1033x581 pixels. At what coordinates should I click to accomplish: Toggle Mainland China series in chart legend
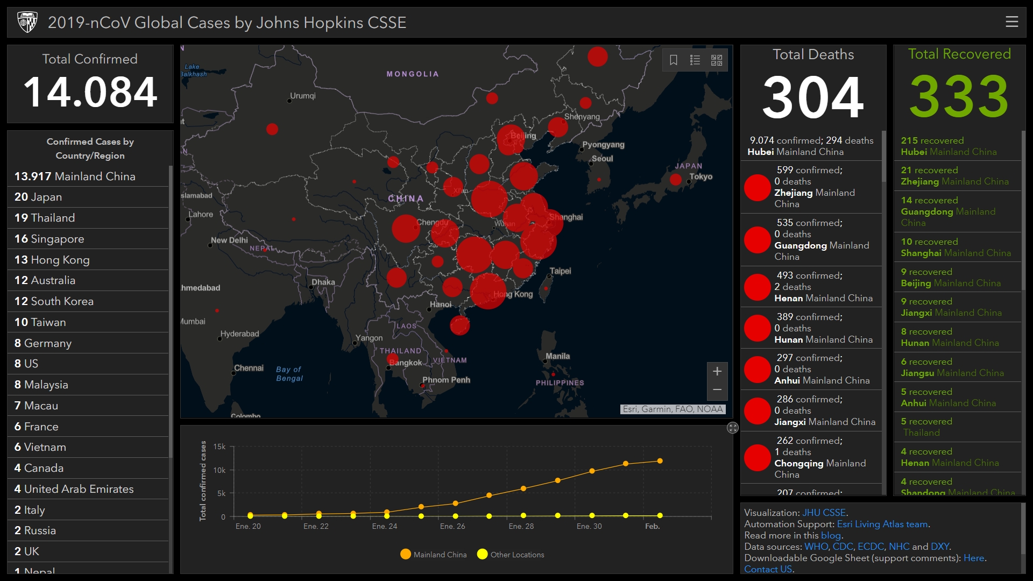click(x=434, y=555)
